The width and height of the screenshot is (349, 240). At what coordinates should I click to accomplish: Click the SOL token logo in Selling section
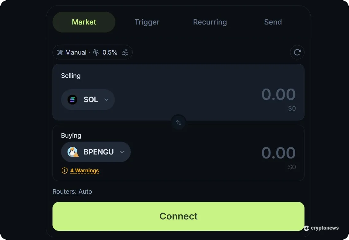(x=72, y=99)
